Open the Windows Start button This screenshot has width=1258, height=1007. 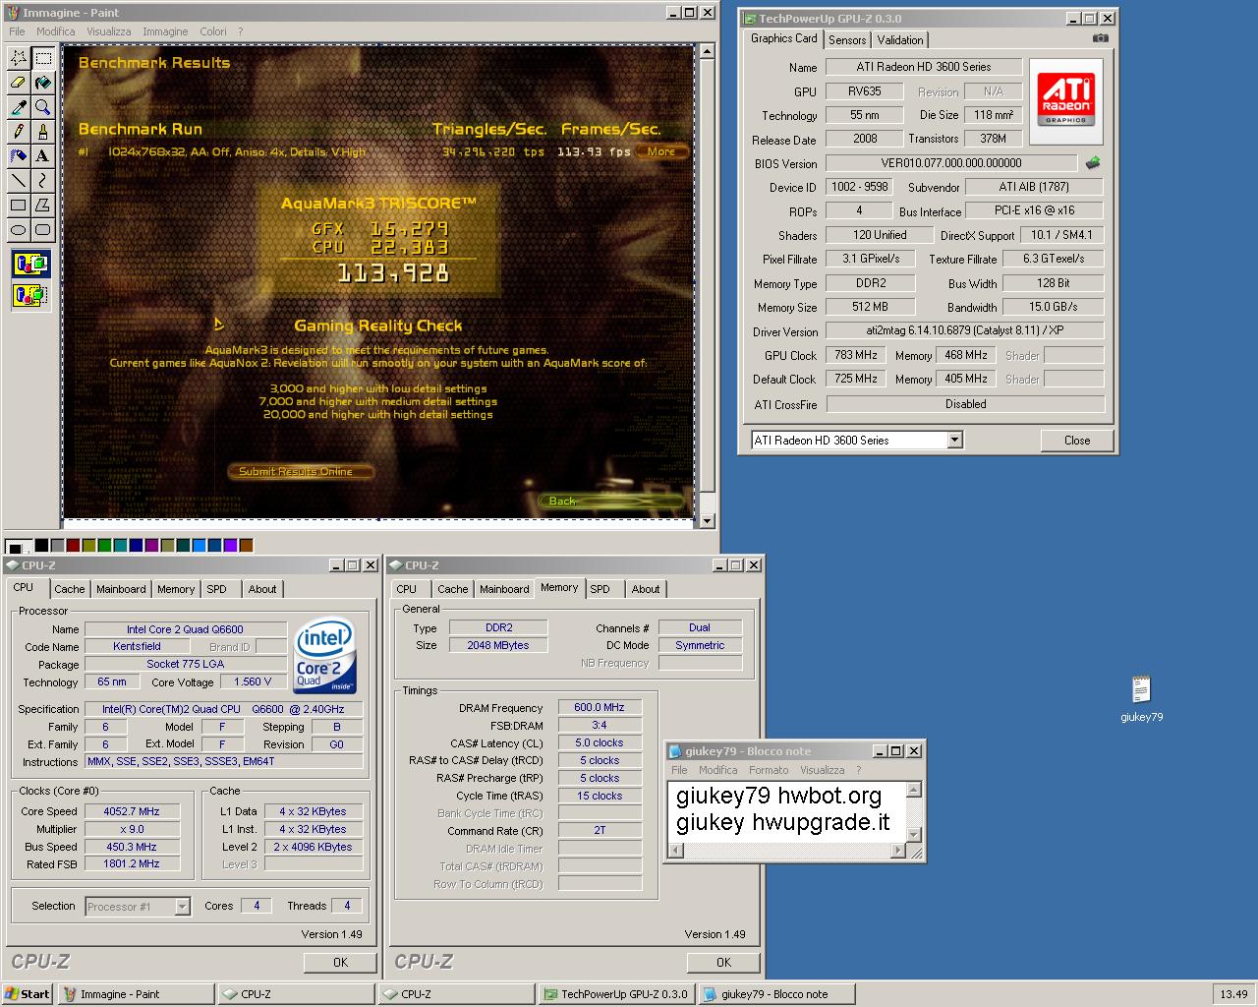pos(27,994)
